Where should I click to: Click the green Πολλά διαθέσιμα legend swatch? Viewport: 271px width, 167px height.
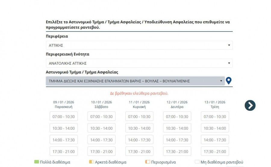pyautogui.click(x=36, y=162)
